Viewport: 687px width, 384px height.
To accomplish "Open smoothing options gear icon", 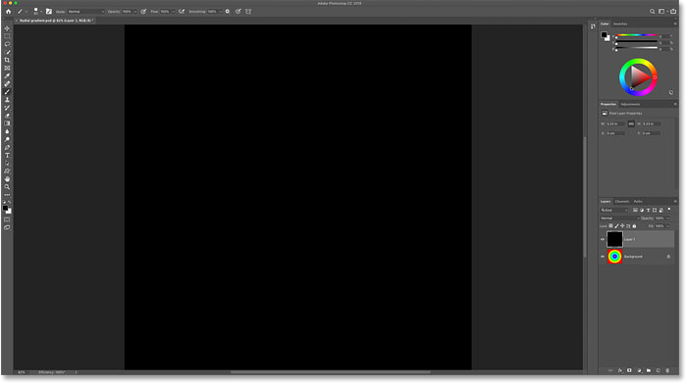I will [x=228, y=12].
